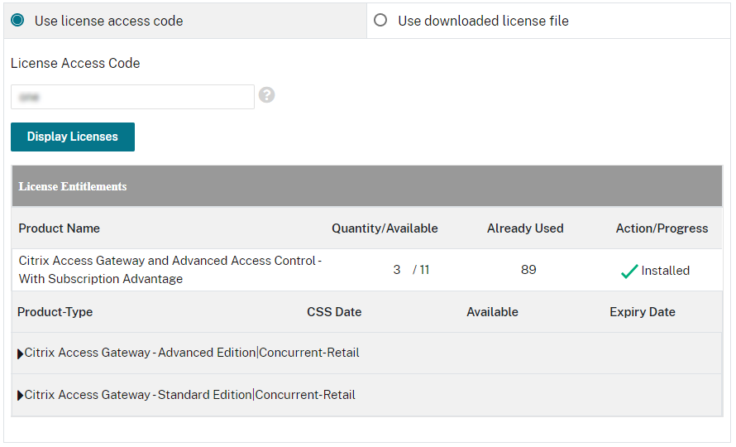Click the Action/Progress column header
Screen dimensions: 736x447
(662, 228)
